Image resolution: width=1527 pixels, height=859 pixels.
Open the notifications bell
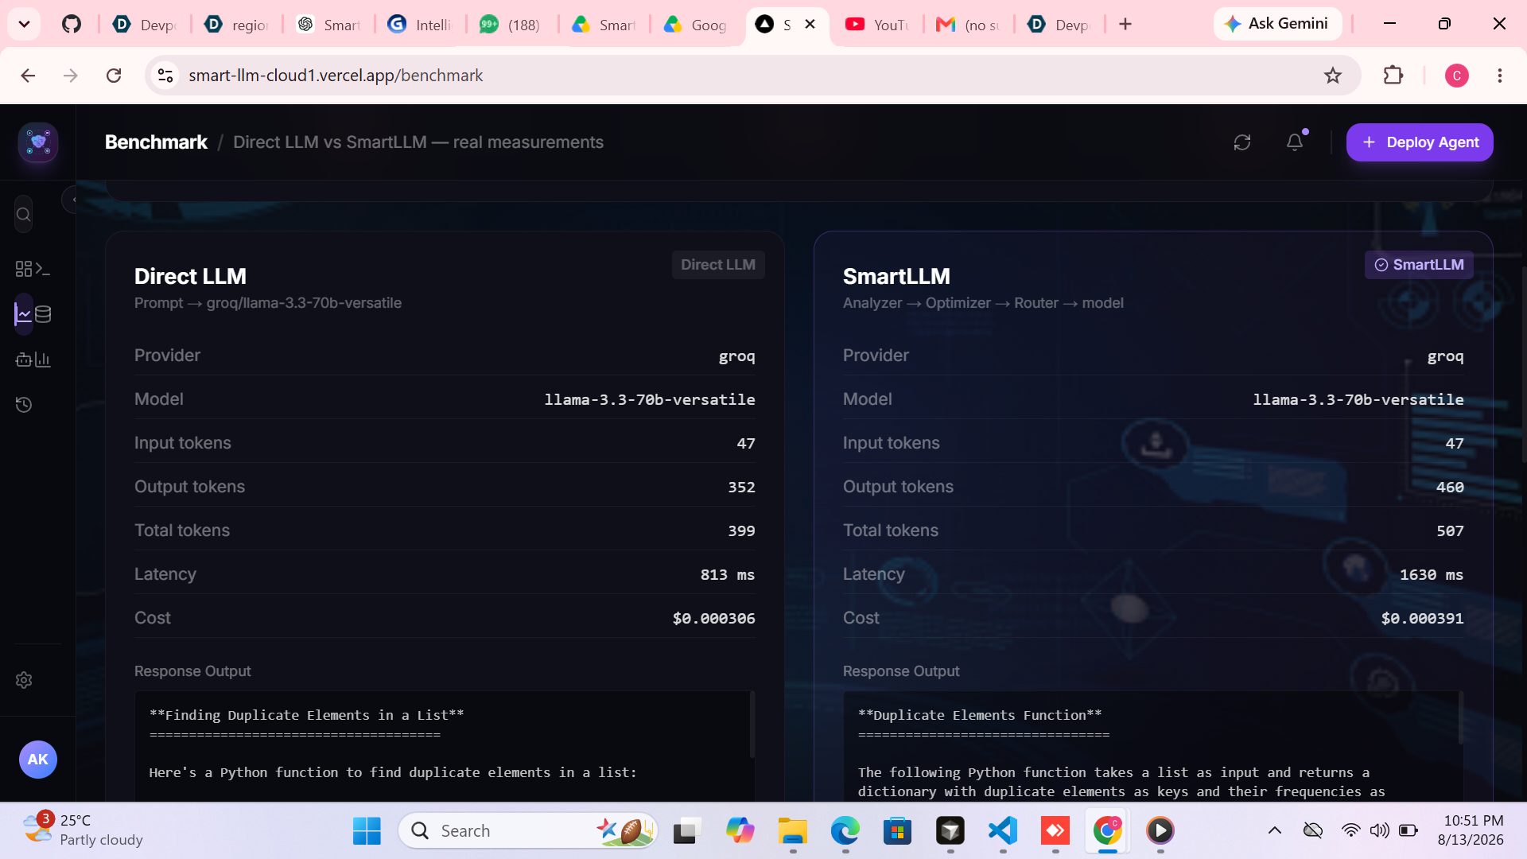(x=1295, y=142)
